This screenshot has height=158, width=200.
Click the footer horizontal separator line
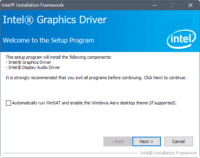70,153
